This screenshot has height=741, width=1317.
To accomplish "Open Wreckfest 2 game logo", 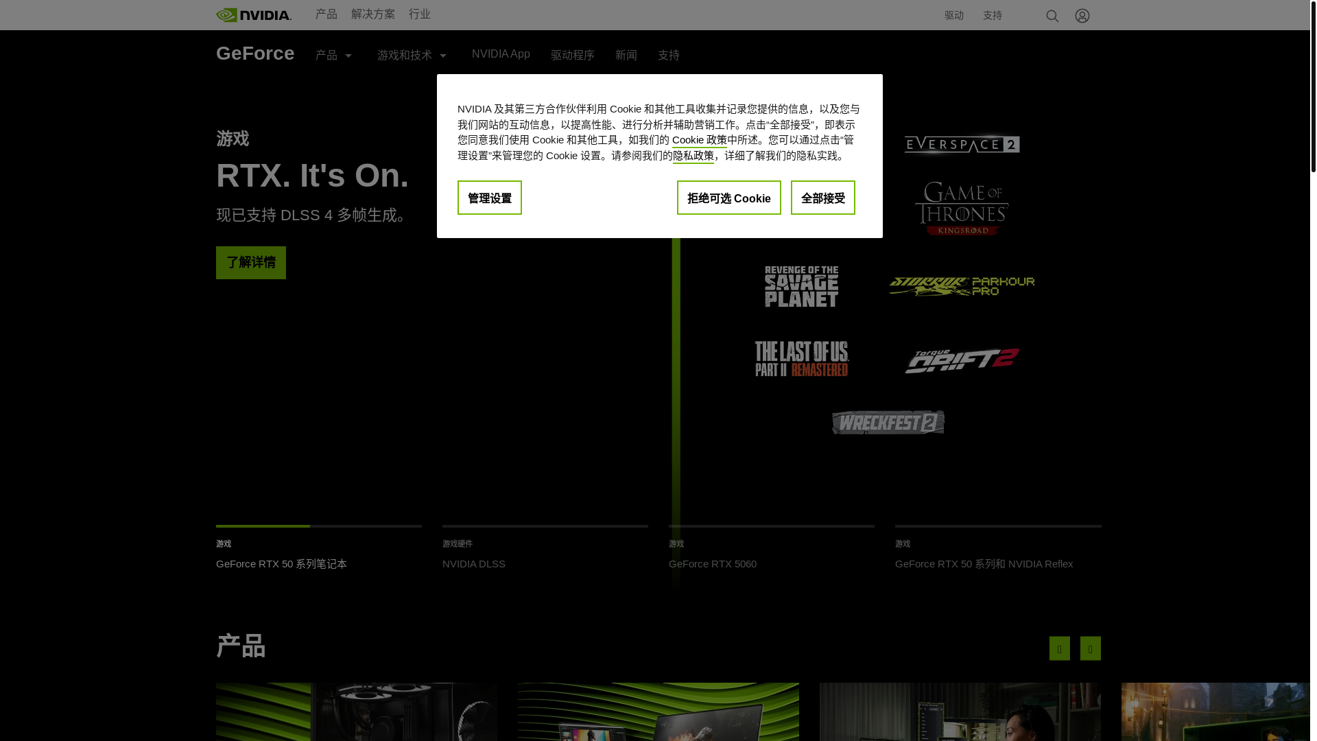I will [x=888, y=423].
